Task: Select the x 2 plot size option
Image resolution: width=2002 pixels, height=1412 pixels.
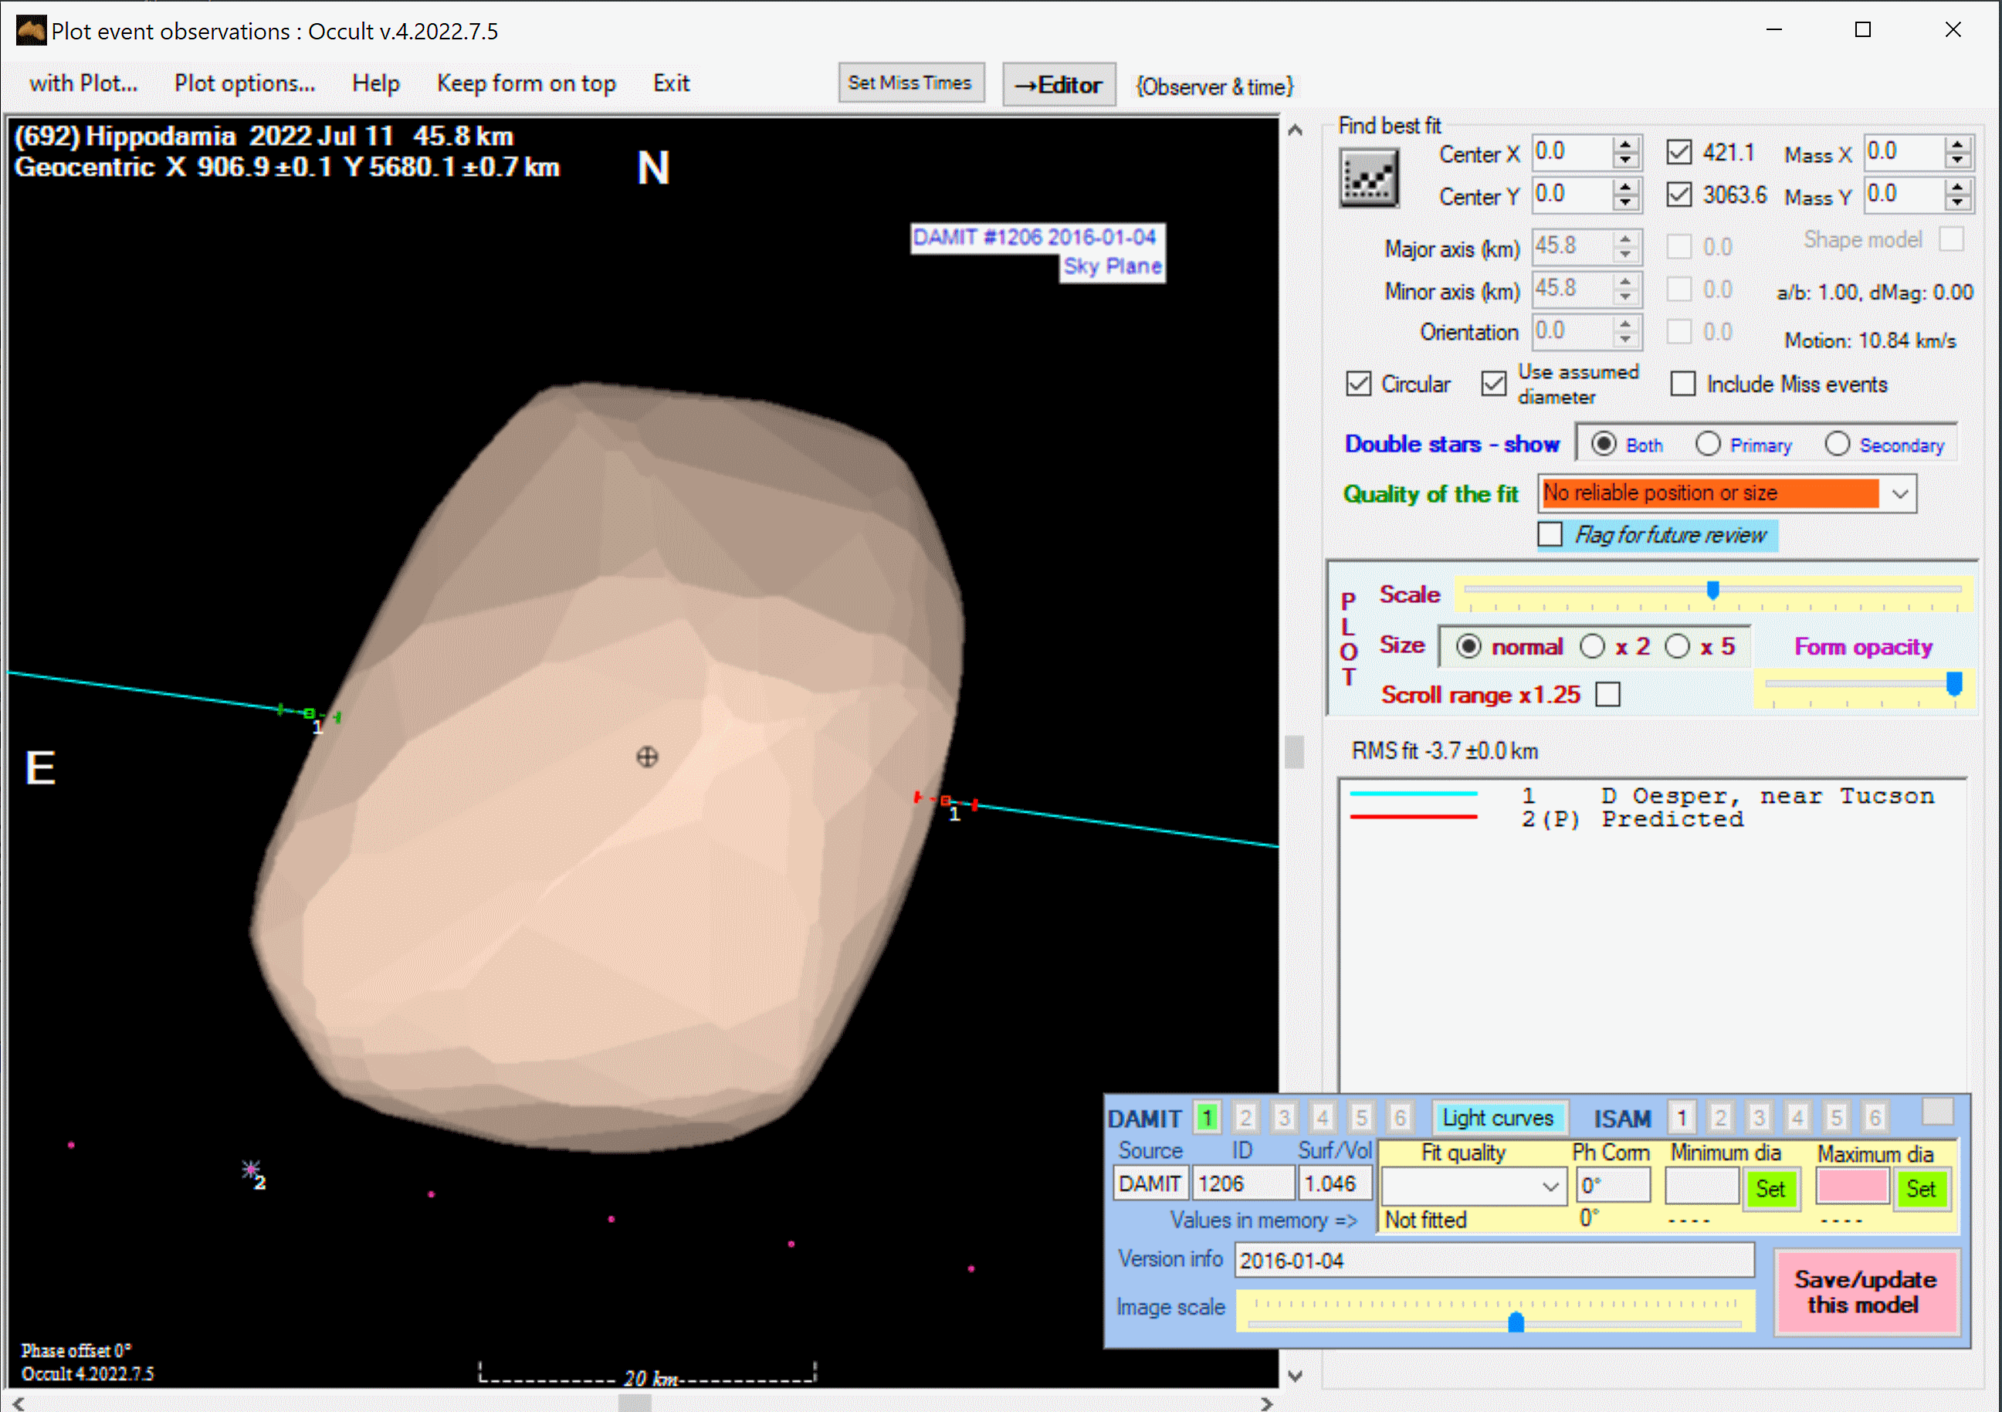Action: (1592, 646)
